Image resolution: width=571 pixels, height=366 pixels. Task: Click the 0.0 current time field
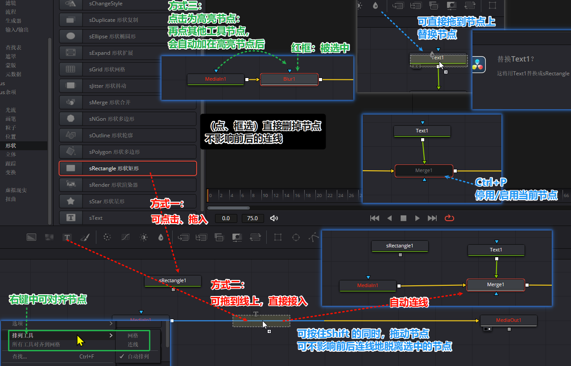[226, 218]
